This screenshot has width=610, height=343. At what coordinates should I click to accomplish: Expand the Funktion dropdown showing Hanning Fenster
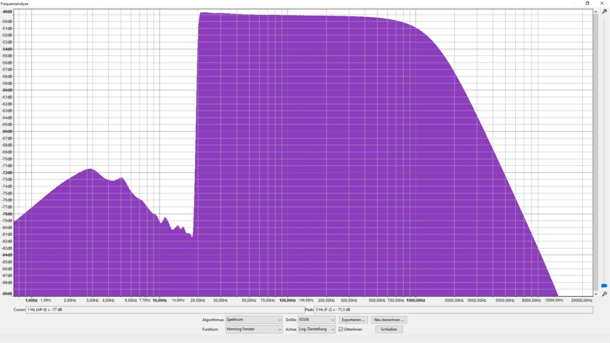(x=254, y=329)
